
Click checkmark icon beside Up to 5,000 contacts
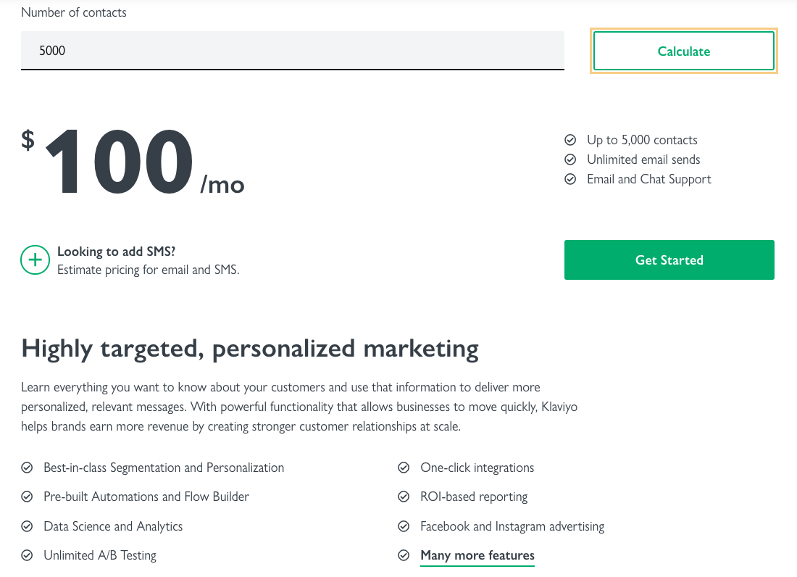571,140
